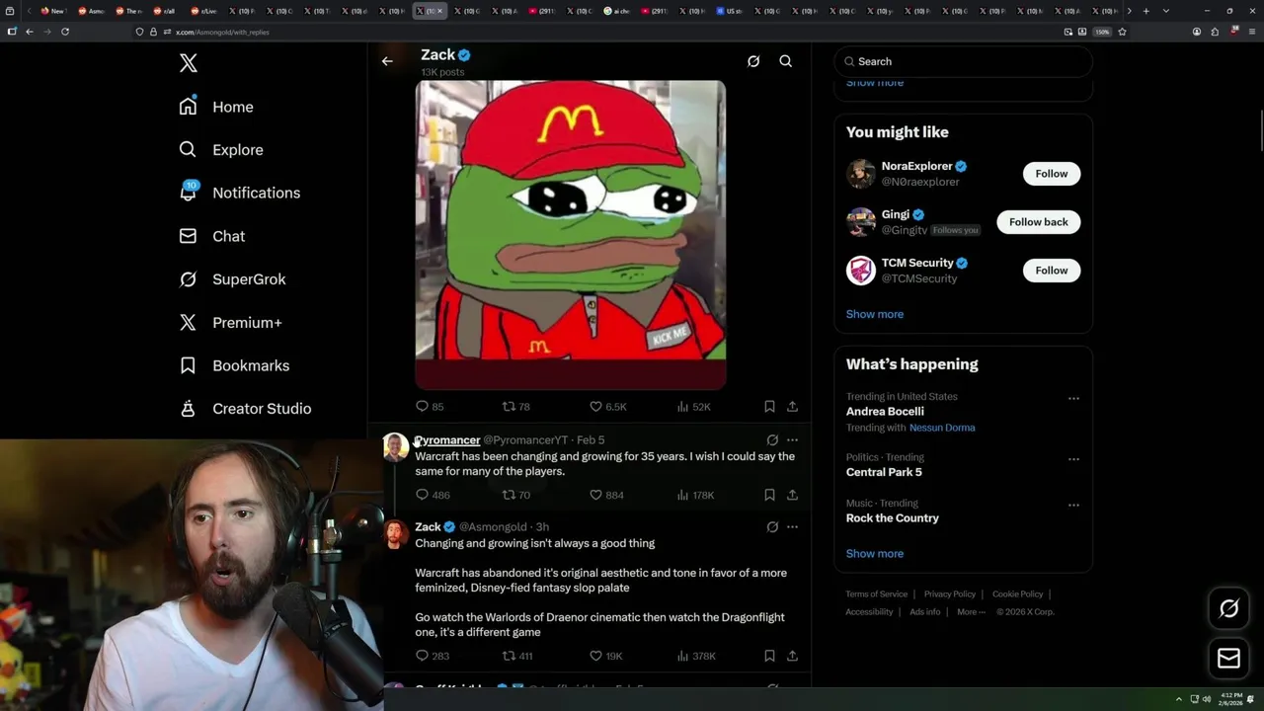Image resolution: width=1264 pixels, height=711 pixels.
Task: View analytics of Pyromancer's post (178K)
Action: [695, 495]
